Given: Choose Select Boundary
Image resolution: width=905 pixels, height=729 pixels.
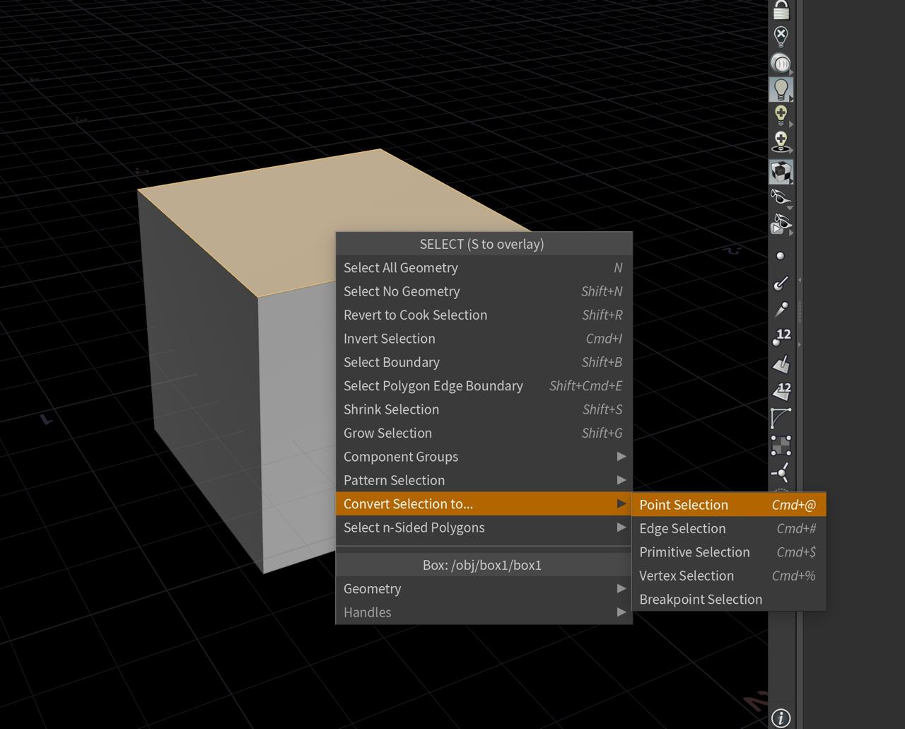Looking at the screenshot, I should [x=484, y=362].
